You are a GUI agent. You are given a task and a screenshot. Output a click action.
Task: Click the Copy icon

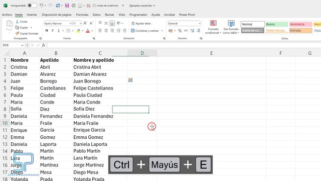click(x=17, y=28)
